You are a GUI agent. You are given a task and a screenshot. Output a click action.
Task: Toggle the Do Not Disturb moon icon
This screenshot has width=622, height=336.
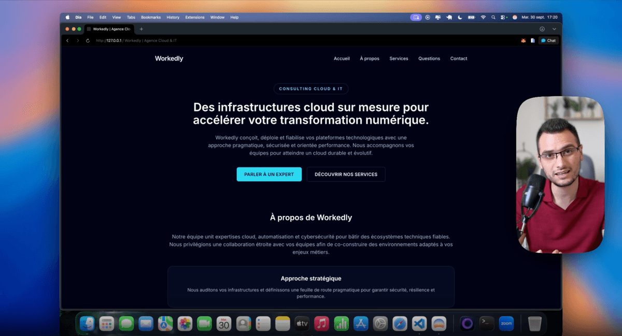(x=460, y=17)
